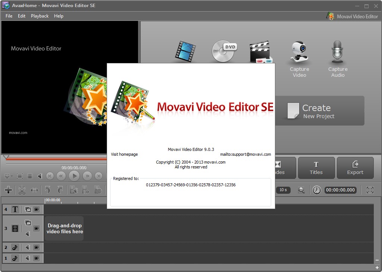Screen dimensions: 382x272
Task: Start Capture Audio with the microphone icon
Action: point(338,59)
